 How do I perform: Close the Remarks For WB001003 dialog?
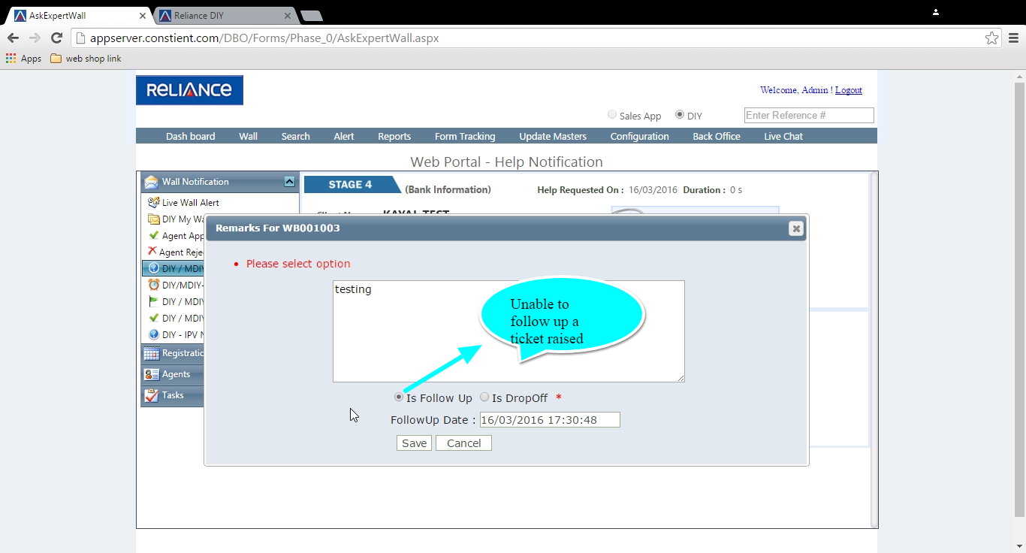(x=796, y=228)
